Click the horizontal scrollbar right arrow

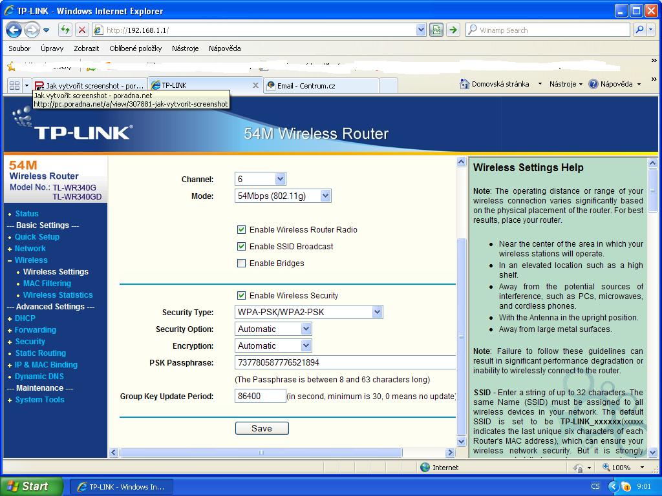450,453
